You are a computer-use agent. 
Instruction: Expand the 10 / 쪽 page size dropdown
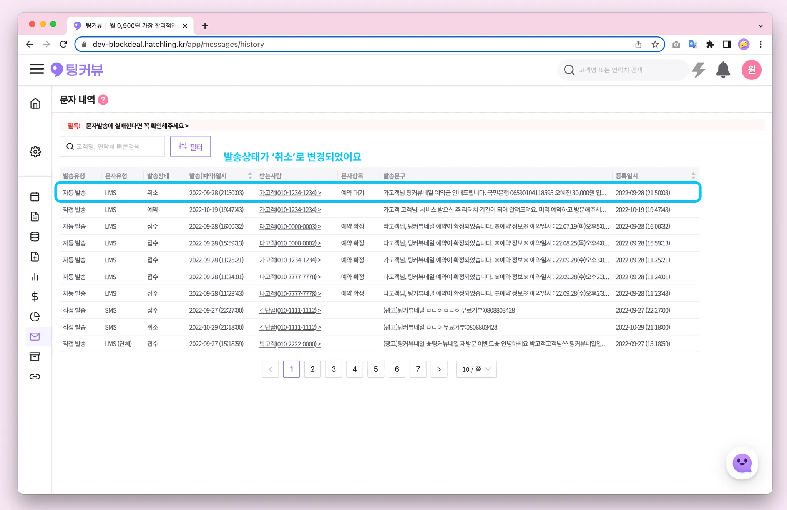pyautogui.click(x=476, y=369)
